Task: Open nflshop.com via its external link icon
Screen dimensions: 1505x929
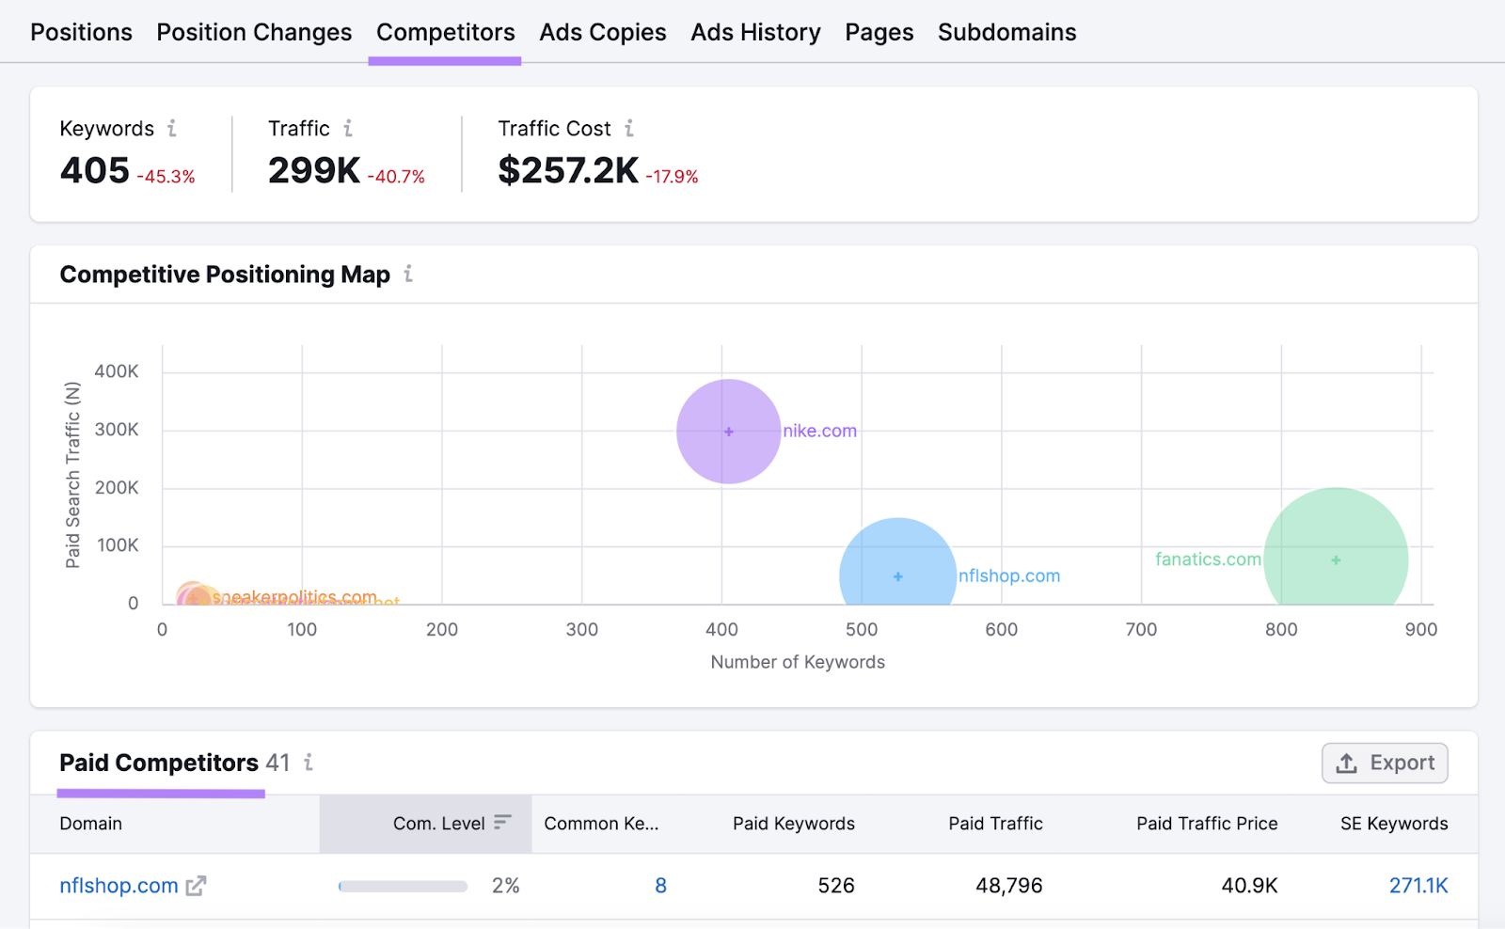Action: [x=195, y=885]
